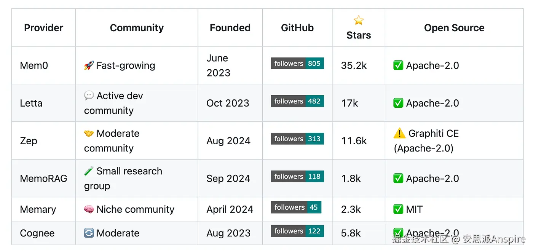The height and width of the screenshot is (252, 533).
Task: Click the speech bubble icon for Letta
Action: pos(89,96)
